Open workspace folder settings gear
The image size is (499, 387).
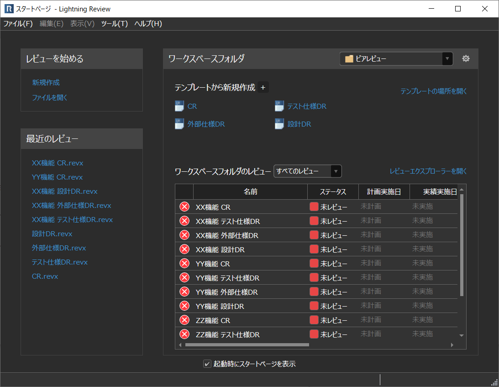[466, 58]
